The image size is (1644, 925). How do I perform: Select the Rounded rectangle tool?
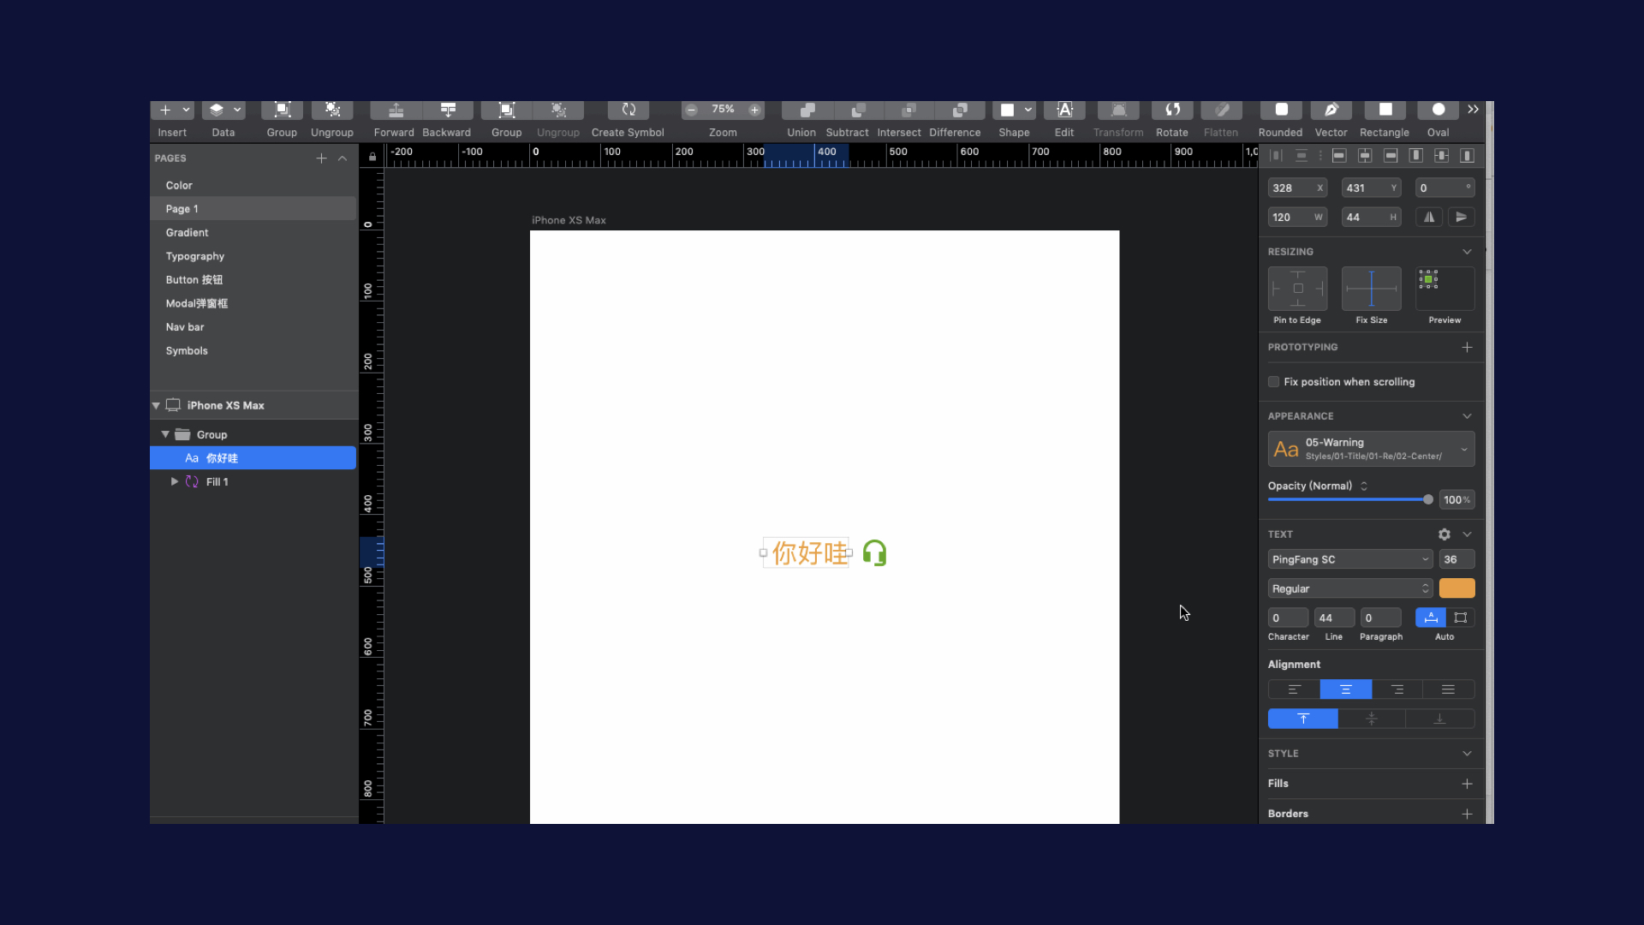coord(1281,110)
